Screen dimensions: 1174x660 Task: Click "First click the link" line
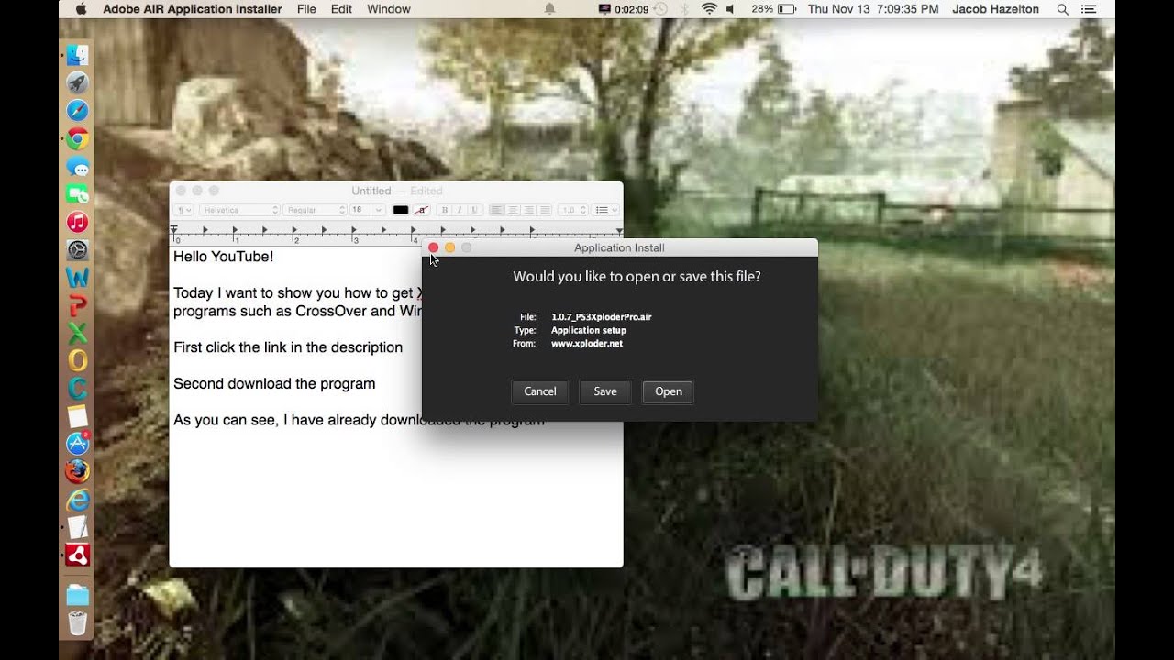(288, 347)
